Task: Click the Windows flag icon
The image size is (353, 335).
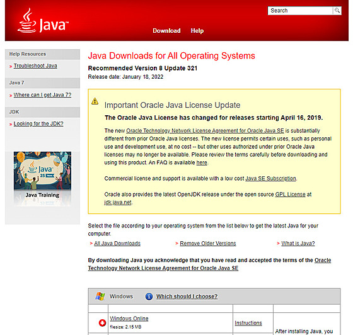Action: (x=100, y=296)
